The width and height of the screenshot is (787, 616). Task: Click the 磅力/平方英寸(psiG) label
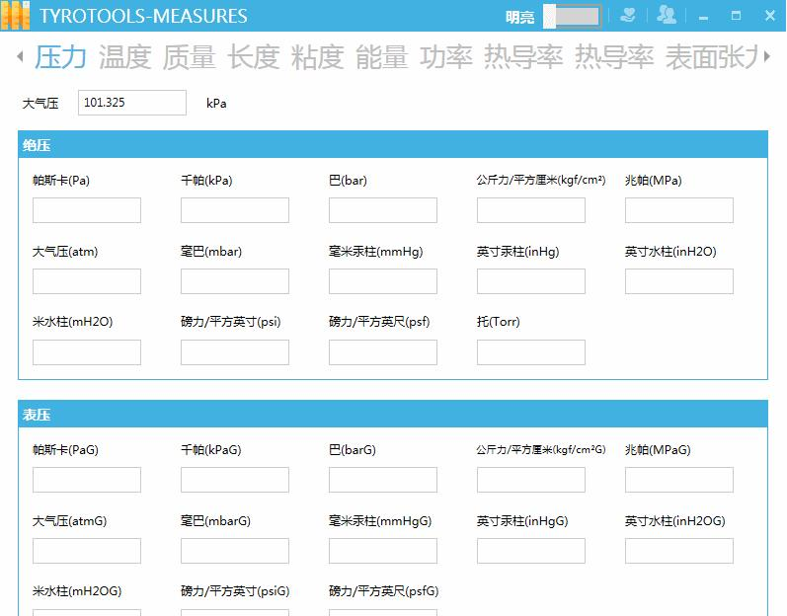(x=235, y=591)
